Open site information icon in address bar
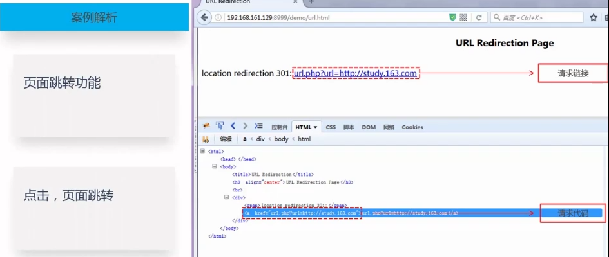 [218, 17]
